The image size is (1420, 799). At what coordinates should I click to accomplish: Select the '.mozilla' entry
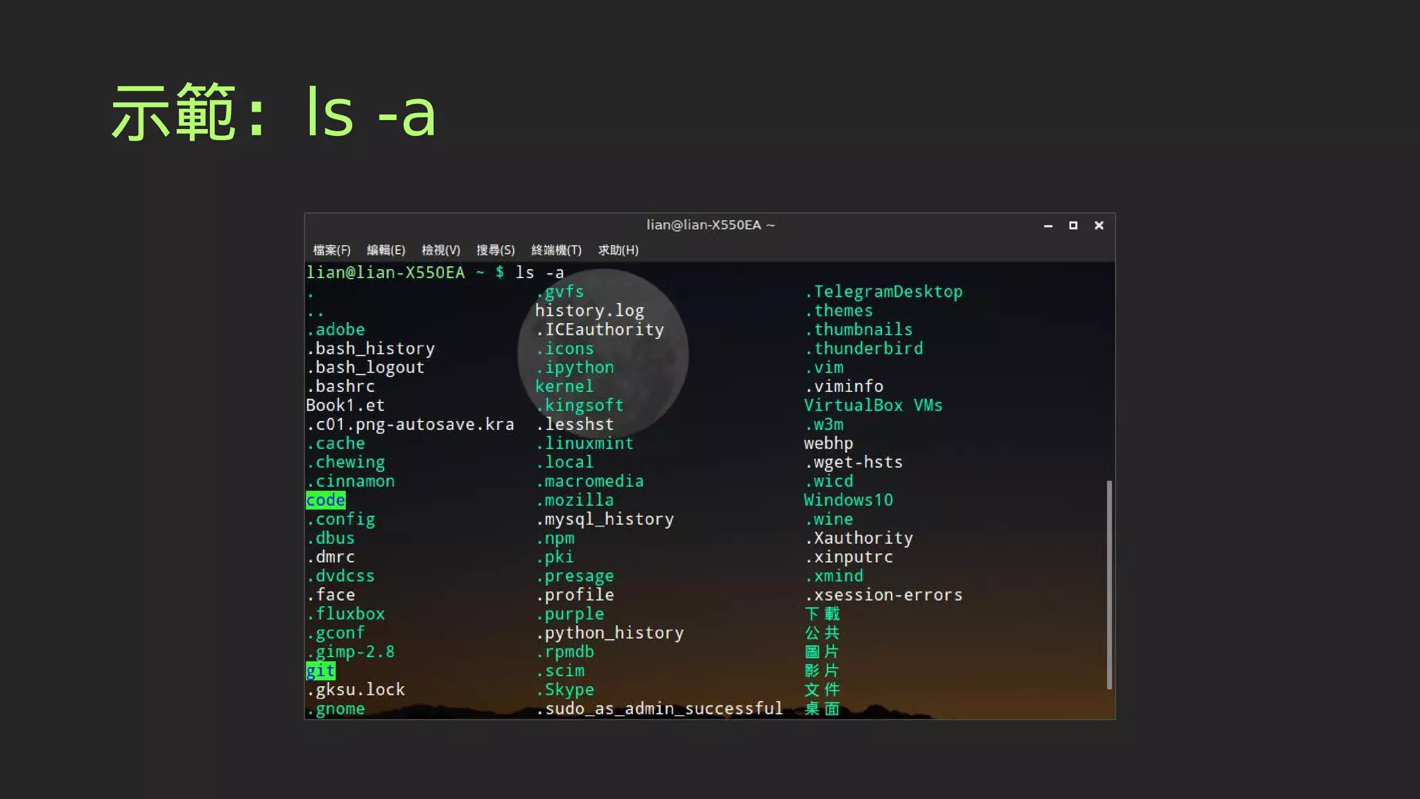click(x=575, y=500)
